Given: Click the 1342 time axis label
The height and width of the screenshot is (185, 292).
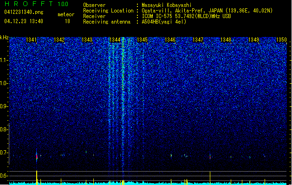Looking at the screenshot, I should [x=59, y=40].
